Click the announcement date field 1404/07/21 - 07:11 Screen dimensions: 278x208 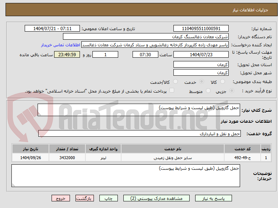[x=52, y=29]
